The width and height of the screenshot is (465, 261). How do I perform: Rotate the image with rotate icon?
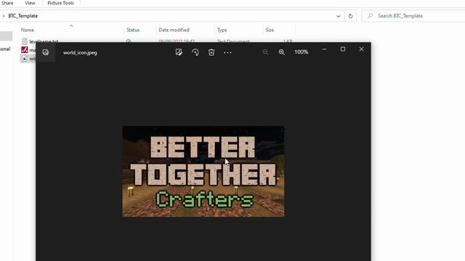coord(195,52)
